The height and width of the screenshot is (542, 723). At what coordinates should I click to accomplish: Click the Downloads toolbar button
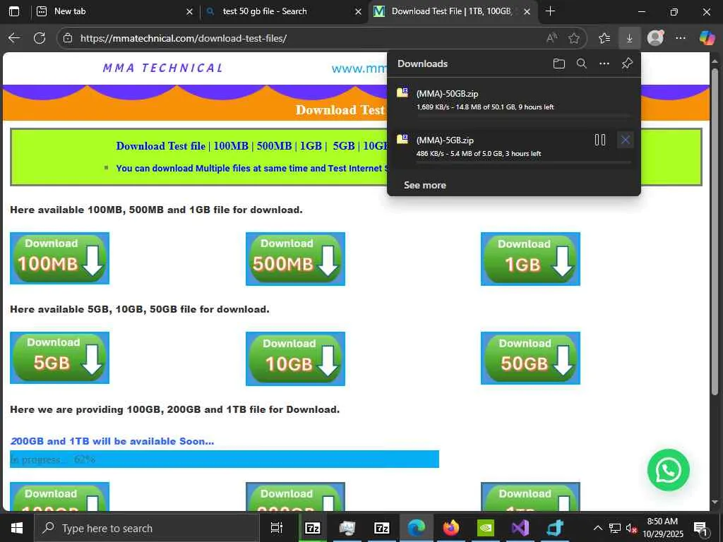[x=629, y=38]
